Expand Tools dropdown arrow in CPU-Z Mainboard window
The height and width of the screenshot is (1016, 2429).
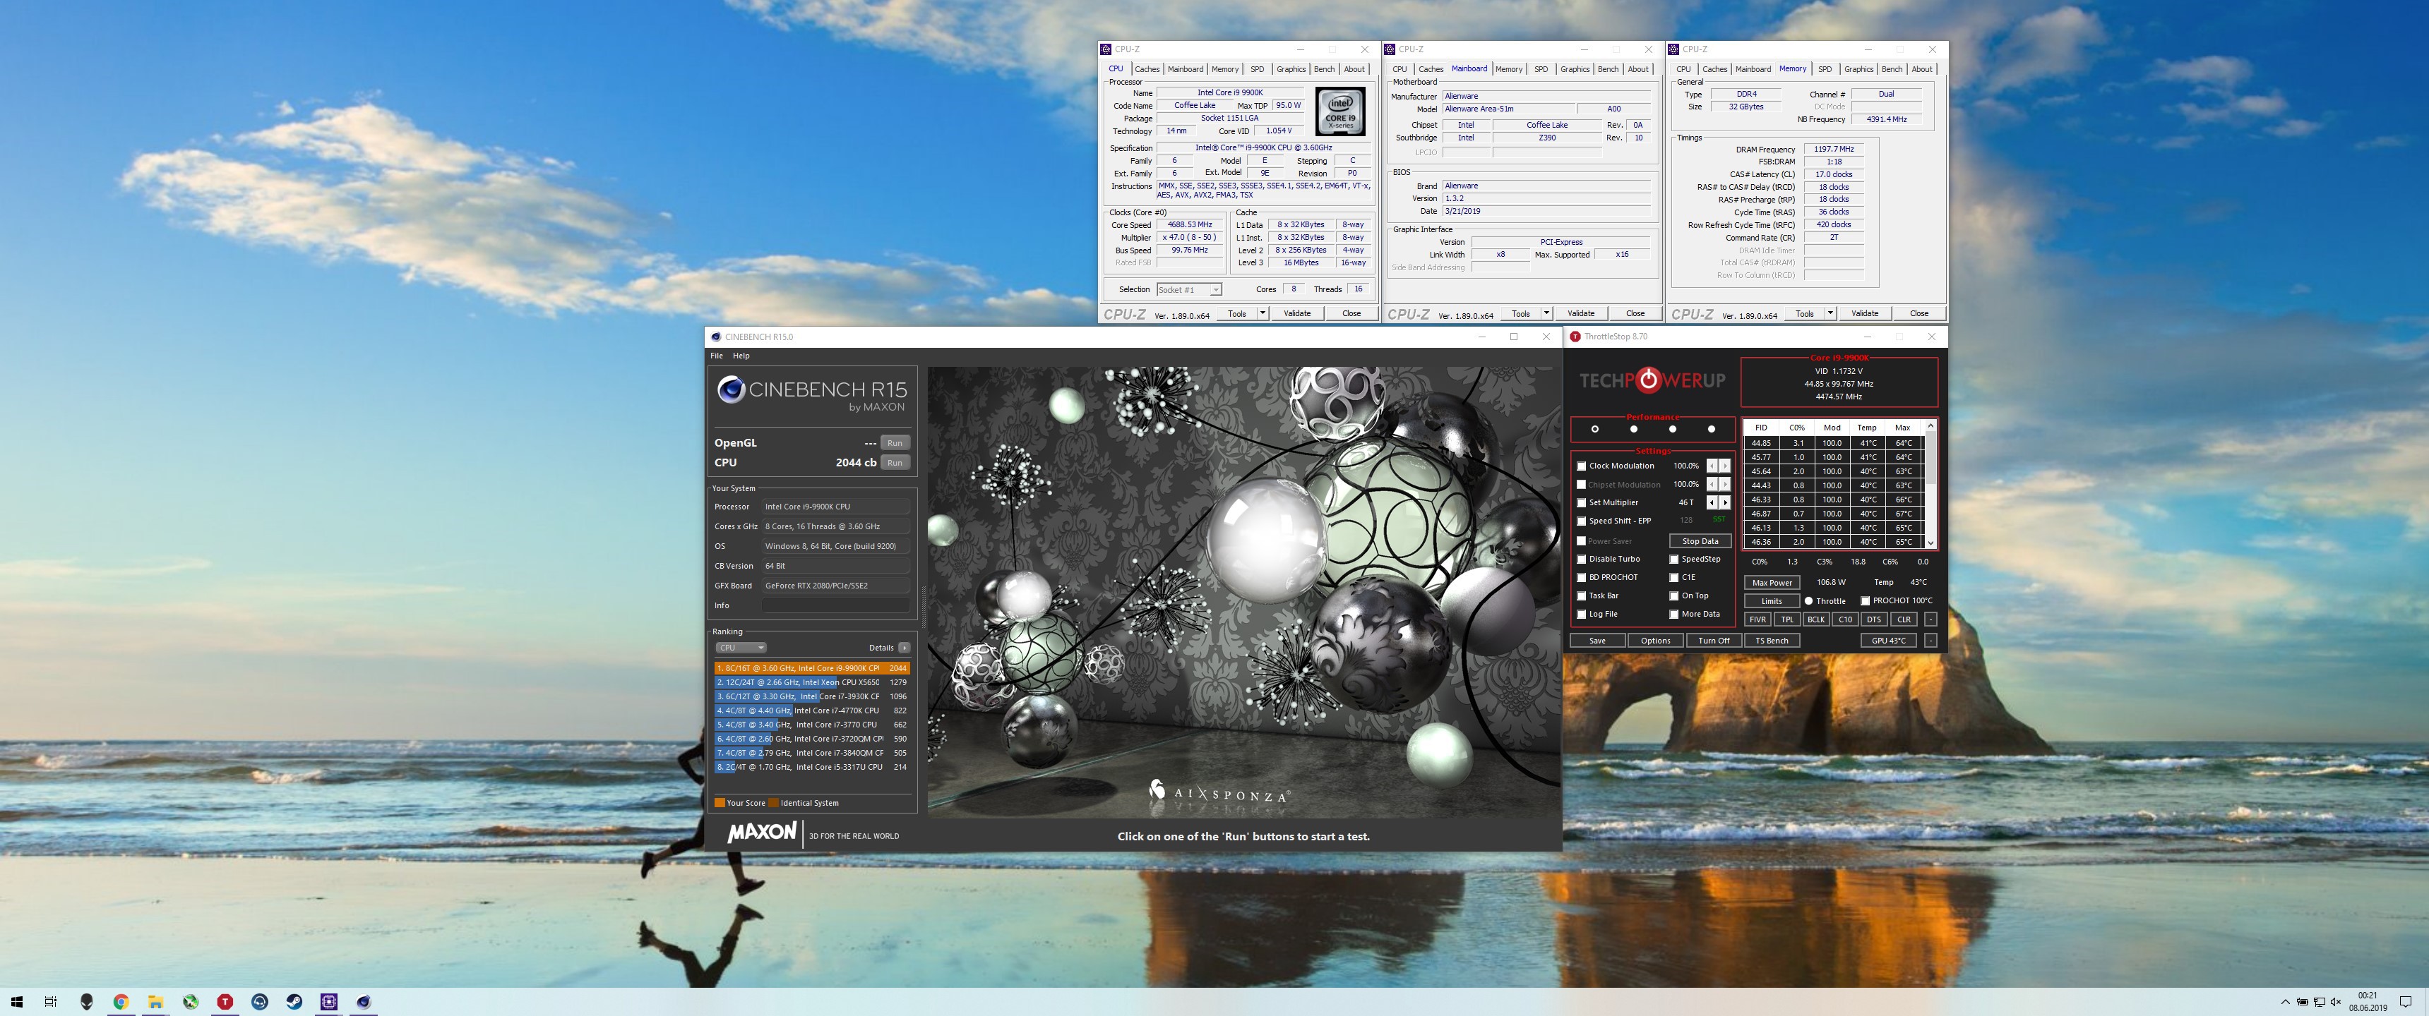(1546, 313)
